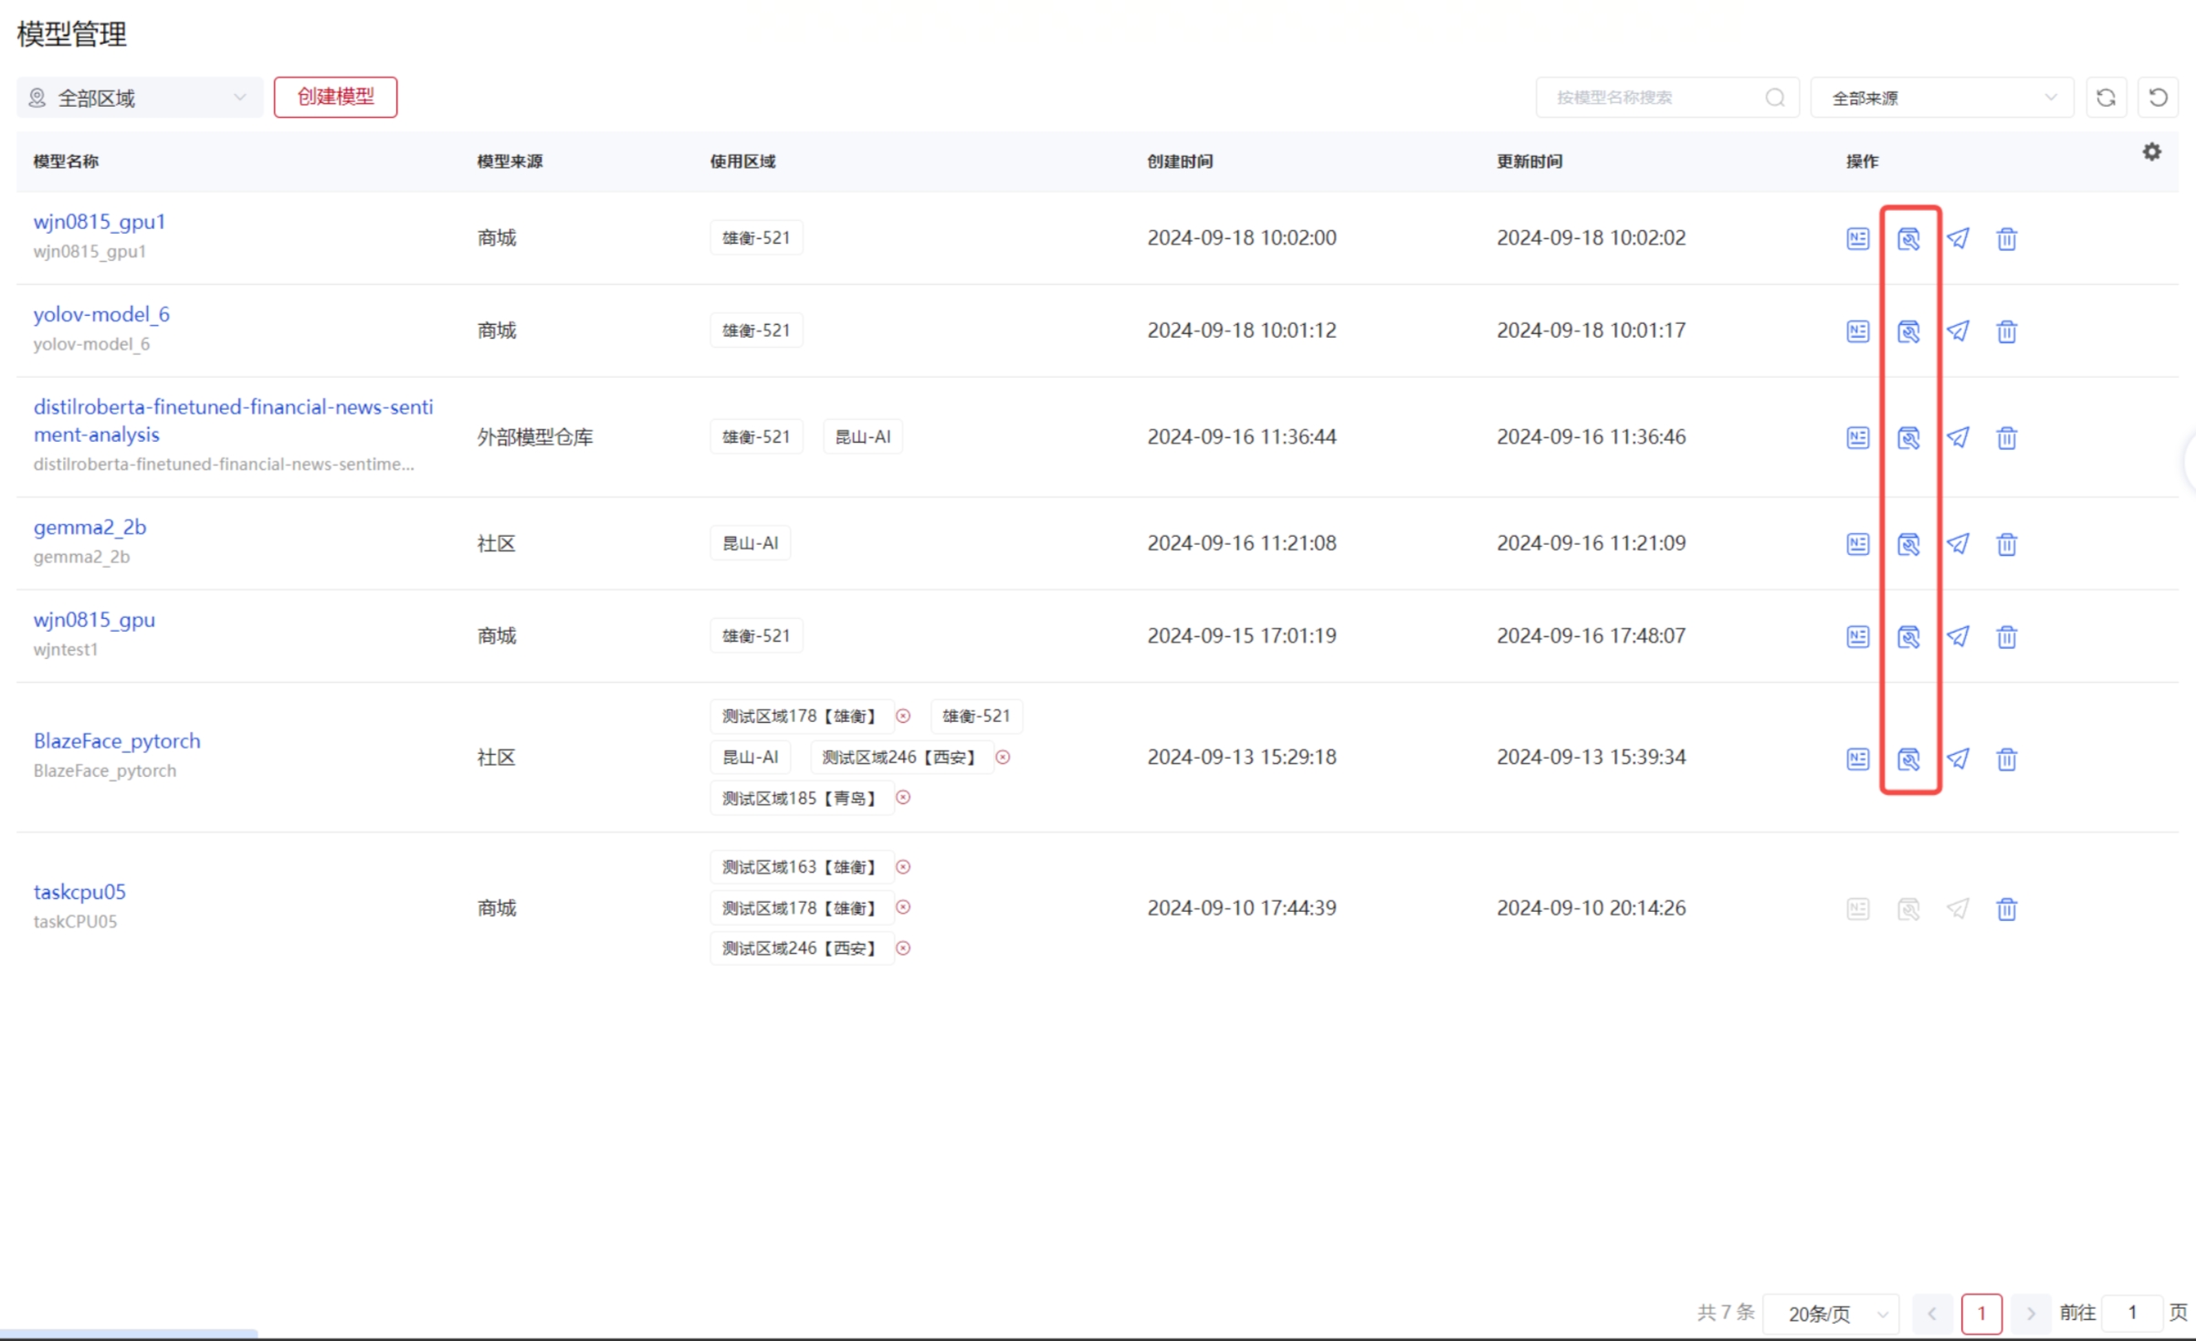Screen dimensions: 2196x1341
Task: Remove 测试区域185【青岛】 tag from BlazeFace_pytorch
Action: click(x=903, y=798)
